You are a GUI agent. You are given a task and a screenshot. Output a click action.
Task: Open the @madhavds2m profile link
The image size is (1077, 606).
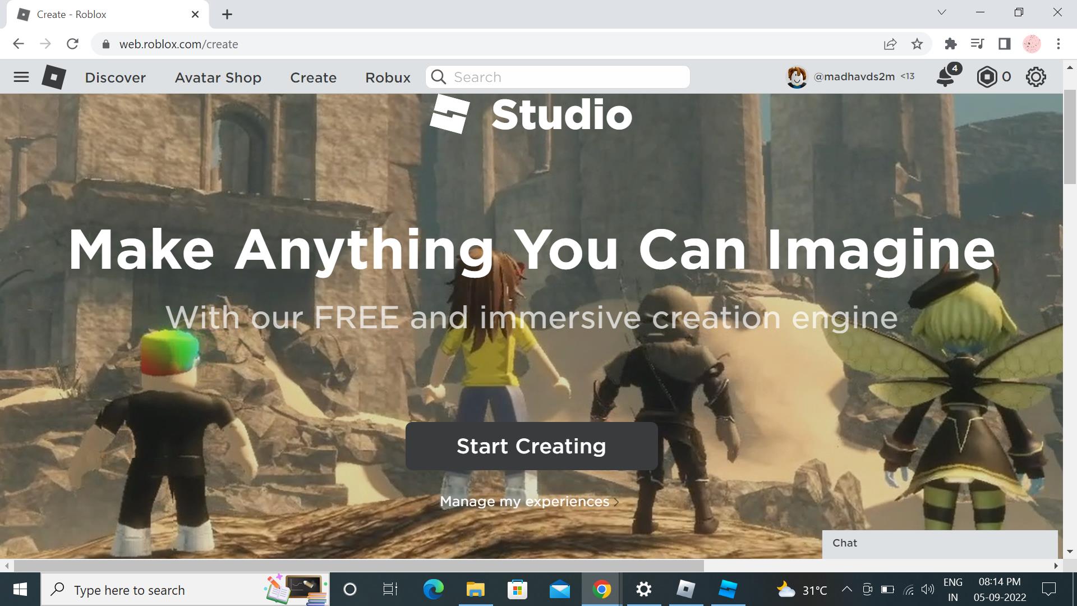coord(854,77)
